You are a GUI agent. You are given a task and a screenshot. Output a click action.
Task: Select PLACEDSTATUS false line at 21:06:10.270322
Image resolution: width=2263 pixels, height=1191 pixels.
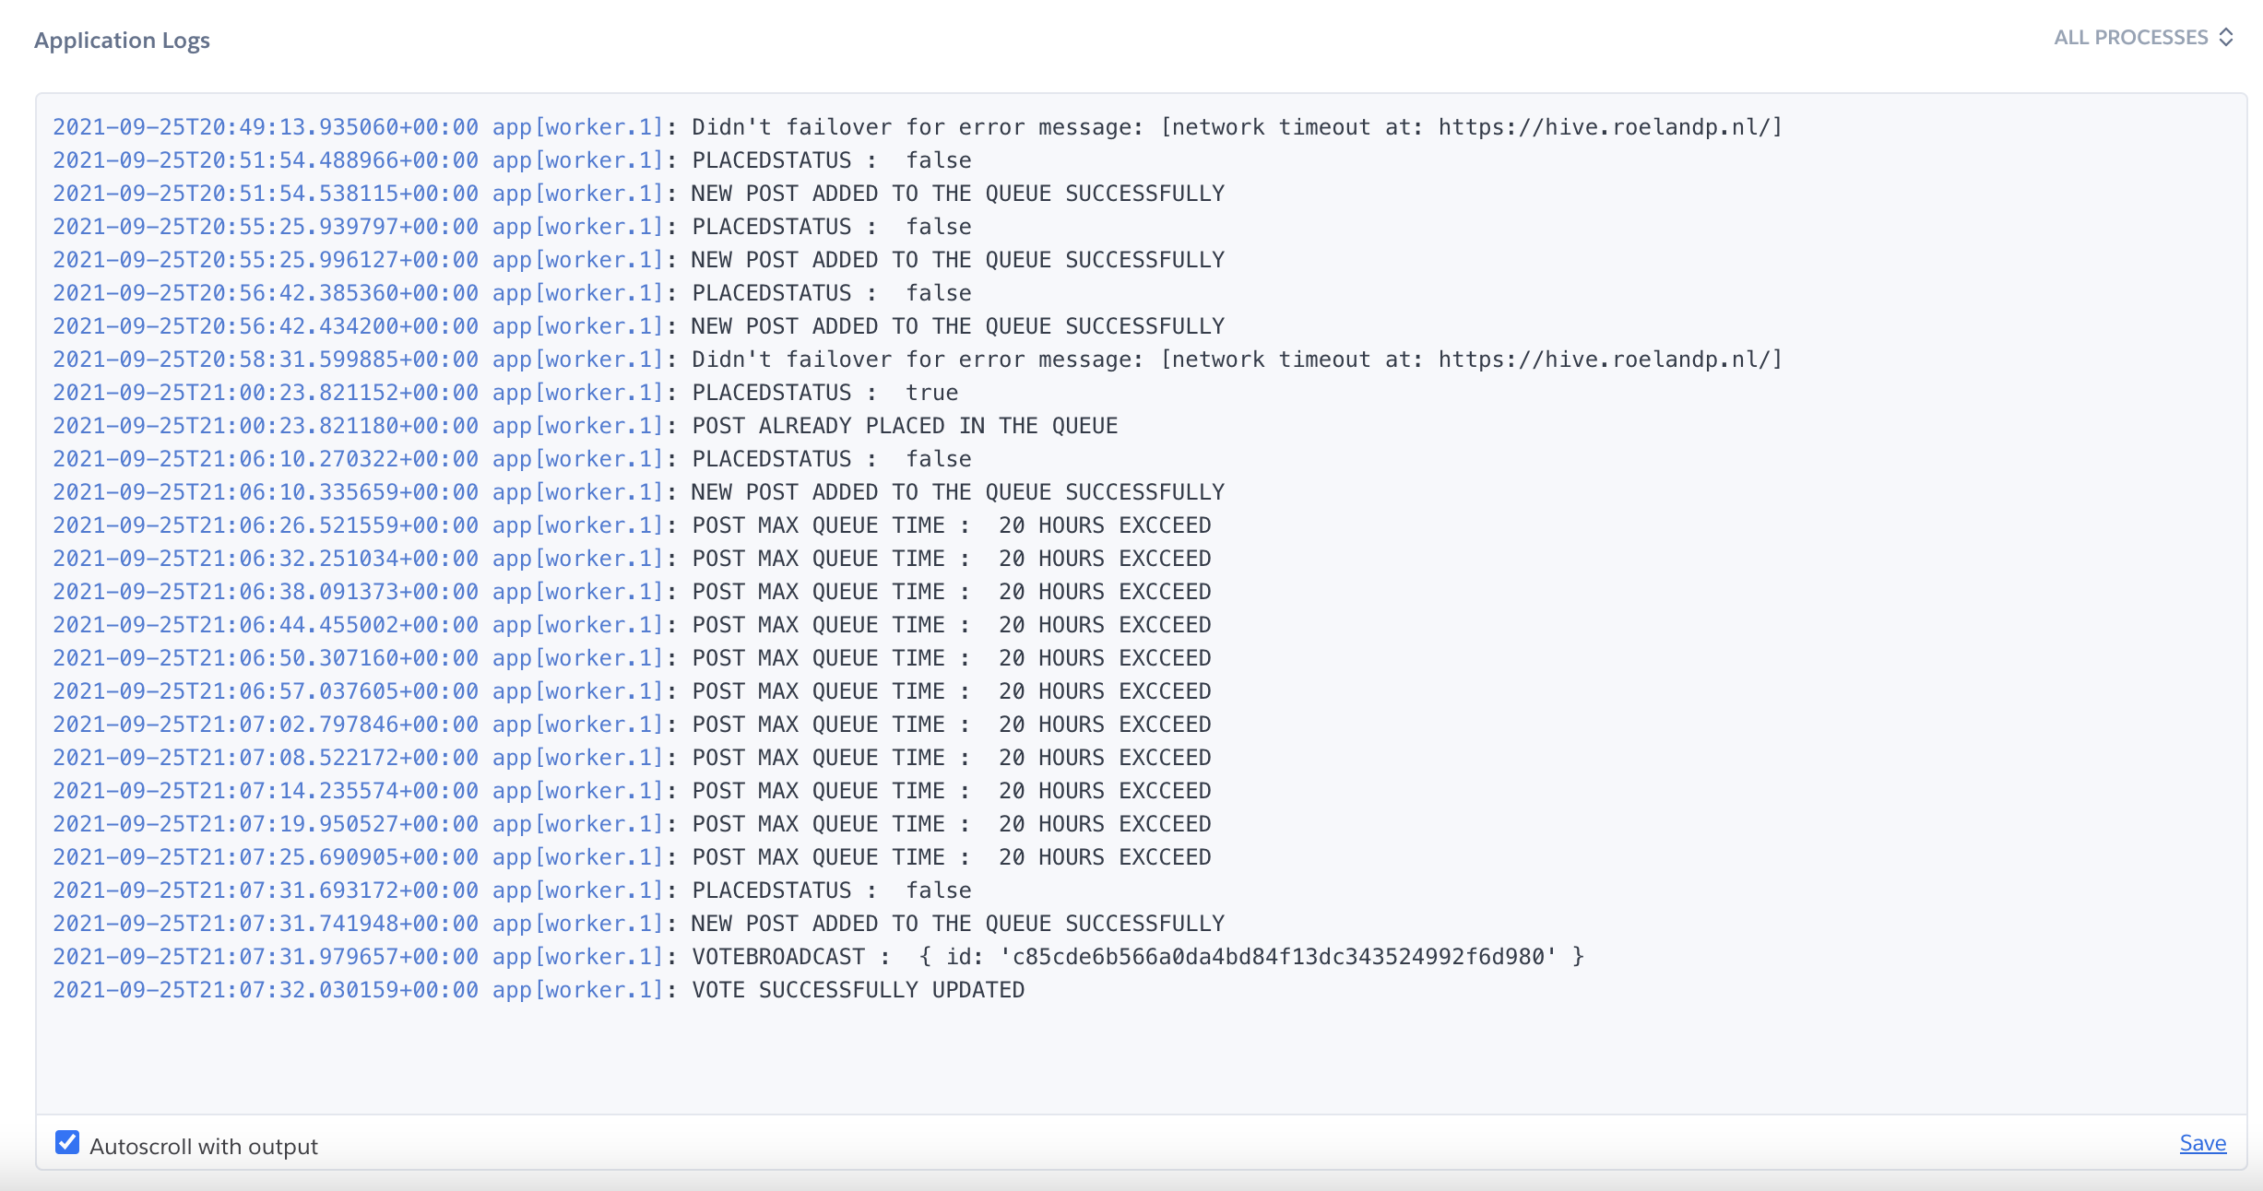(512, 459)
